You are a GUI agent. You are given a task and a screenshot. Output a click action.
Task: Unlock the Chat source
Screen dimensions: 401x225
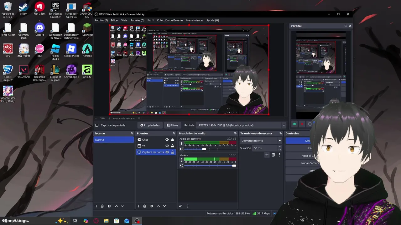coord(172,140)
